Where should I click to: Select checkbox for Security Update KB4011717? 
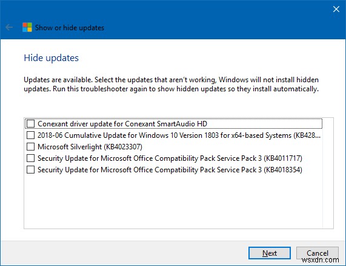click(30, 158)
